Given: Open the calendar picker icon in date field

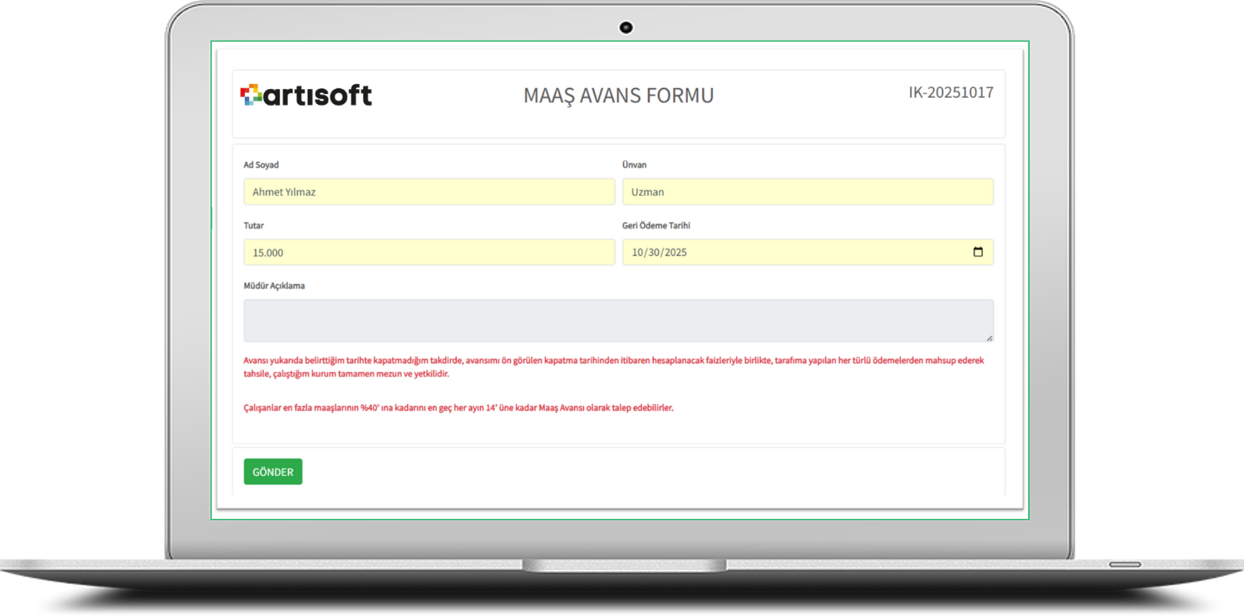Looking at the screenshot, I should click(977, 252).
